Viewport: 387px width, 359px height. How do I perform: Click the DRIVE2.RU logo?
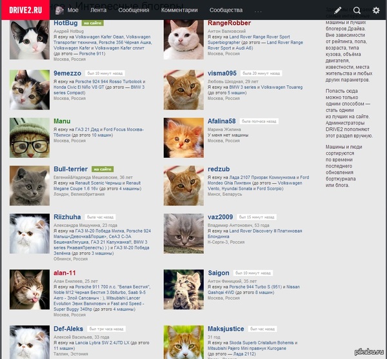click(x=25, y=10)
